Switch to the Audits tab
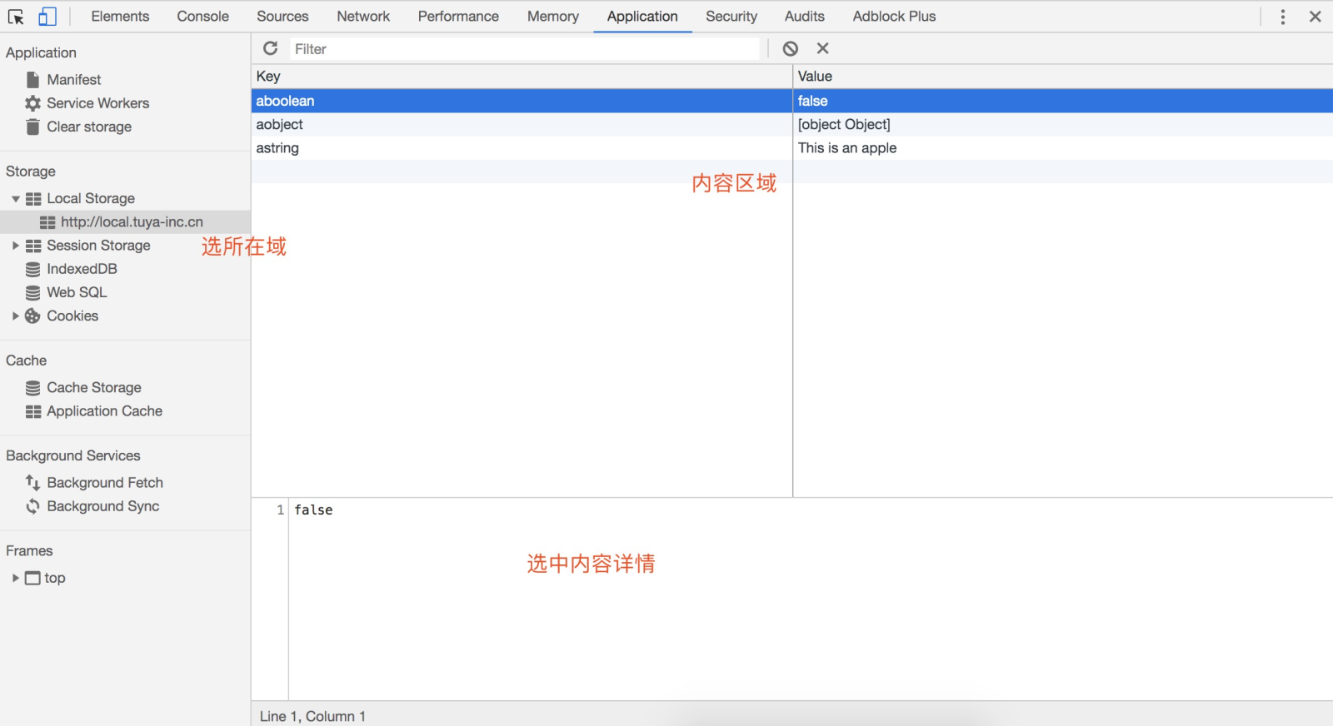Image resolution: width=1333 pixels, height=726 pixels. coord(804,17)
